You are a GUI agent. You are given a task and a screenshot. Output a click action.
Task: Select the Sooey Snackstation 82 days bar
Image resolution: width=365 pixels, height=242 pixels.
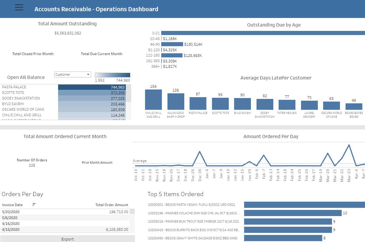tap(265, 104)
